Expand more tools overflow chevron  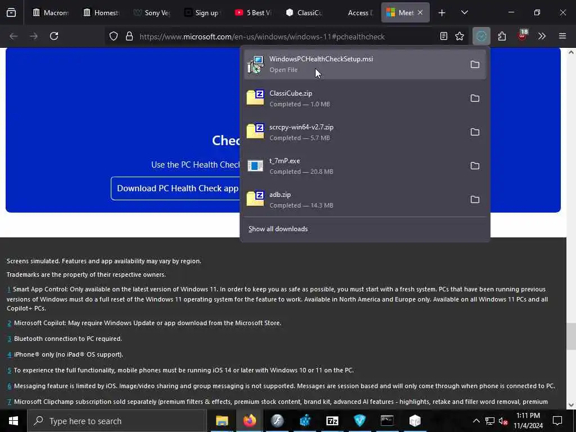542,36
